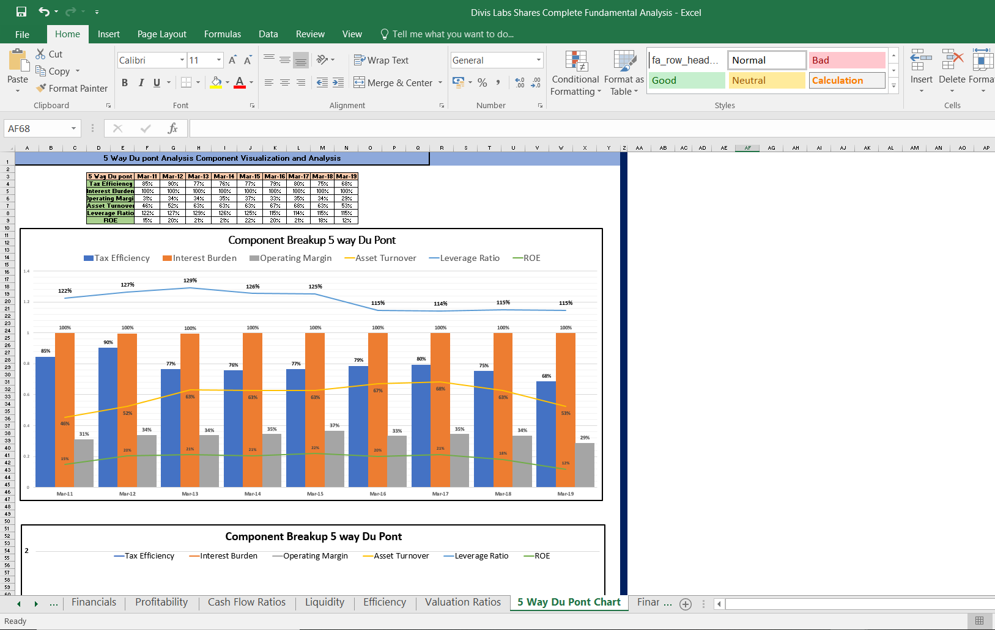The image size is (995, 630).
Task: Open the Valuation Ratios sheet tab
Action: (463, 602)
